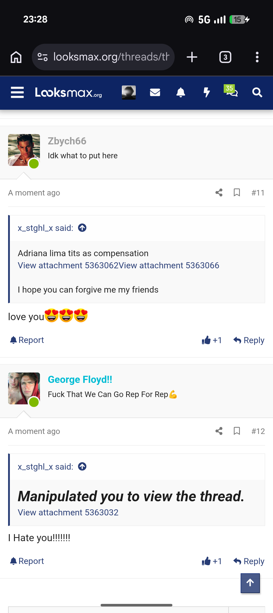Open permalink #12
This screenshot has height=613, width=273.
258,431
